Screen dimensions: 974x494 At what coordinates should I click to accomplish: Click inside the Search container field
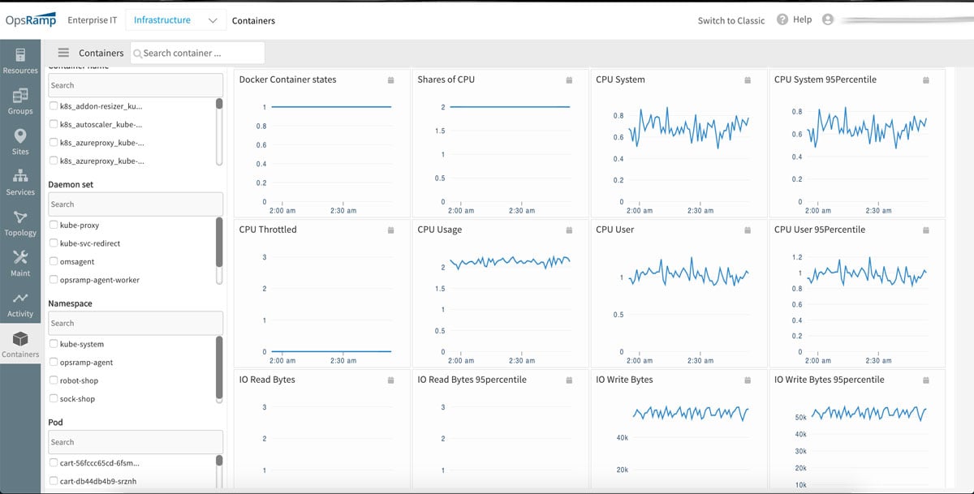[197, 53]
